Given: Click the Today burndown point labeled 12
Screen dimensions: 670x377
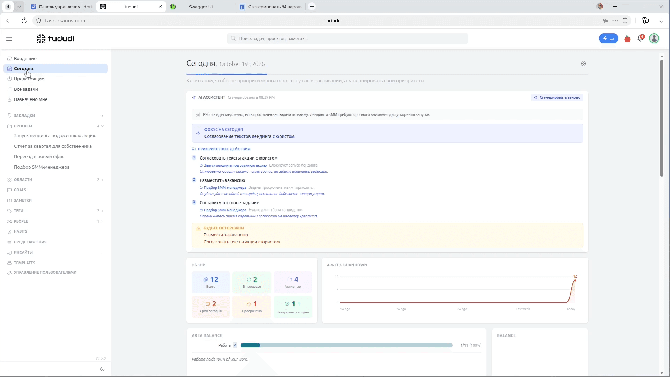Looking at the screenshot, I should click(575, 280).
